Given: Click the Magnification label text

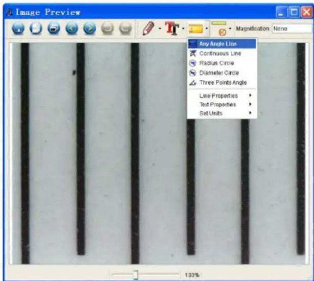Looking at the screenshot, I should (x=253, y=29).
